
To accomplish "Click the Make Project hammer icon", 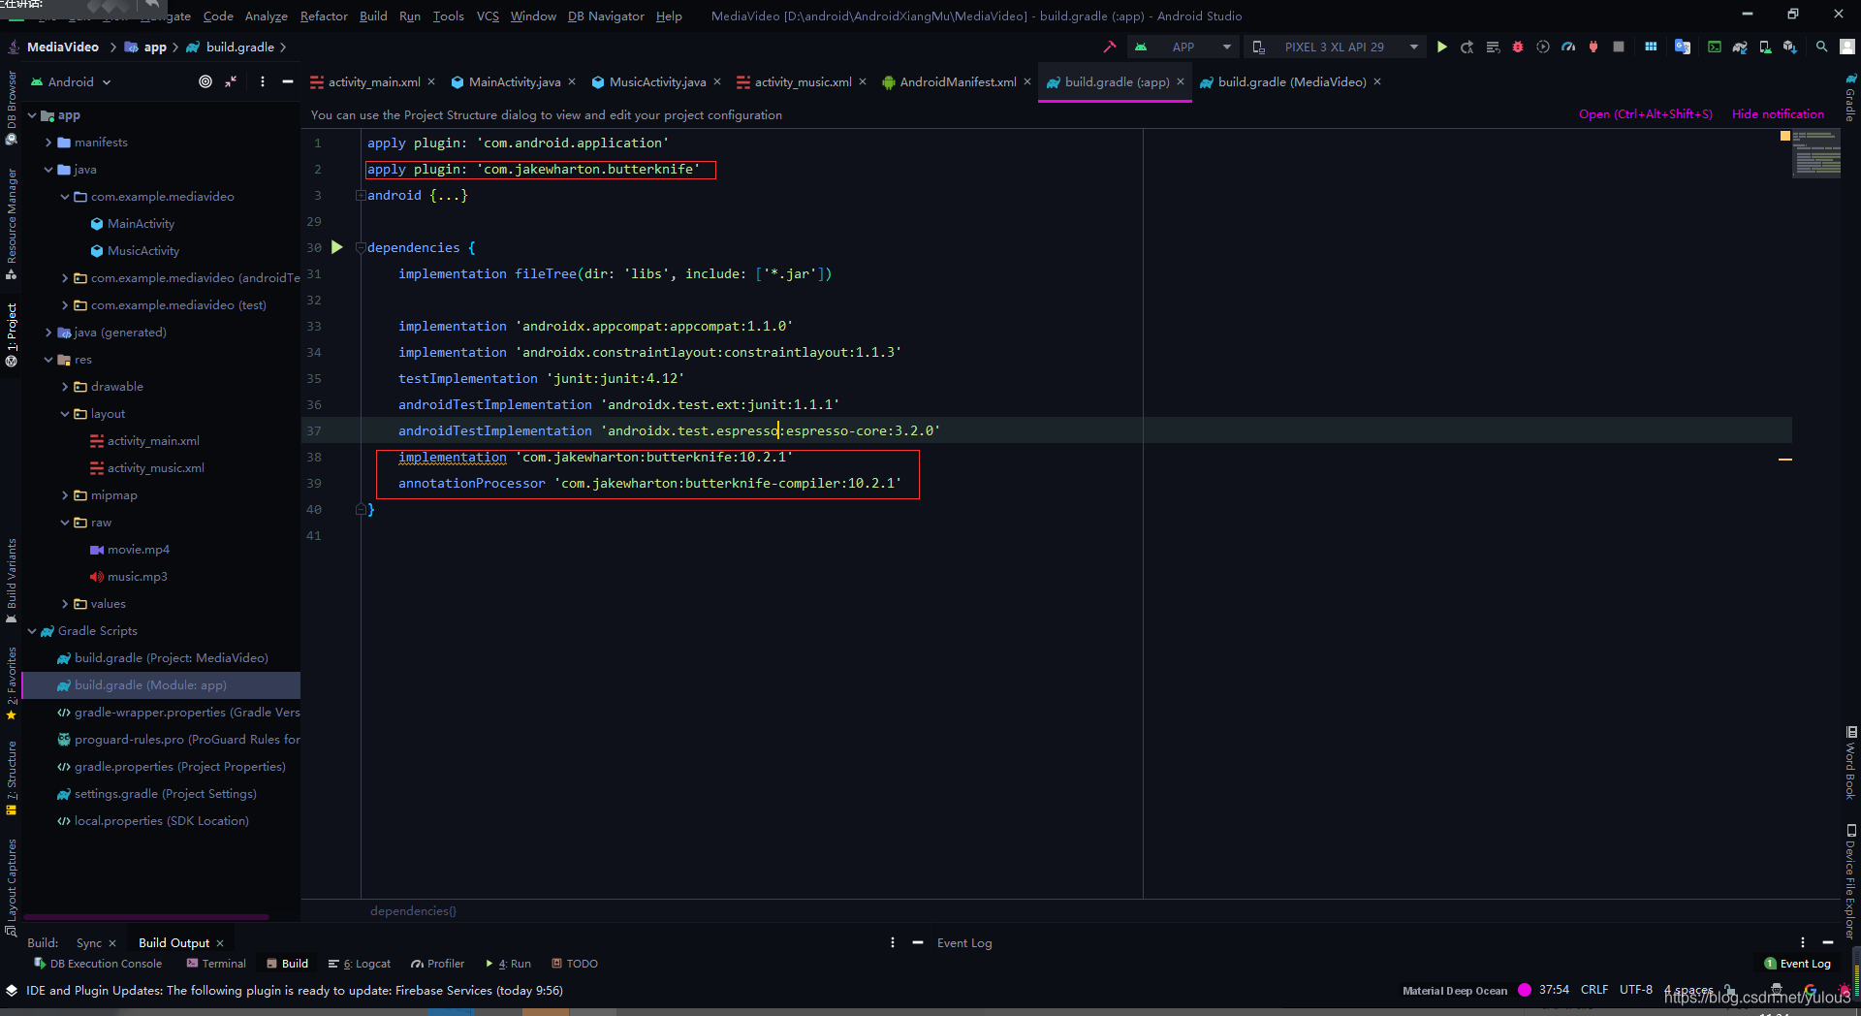I will pos(1110,47).
